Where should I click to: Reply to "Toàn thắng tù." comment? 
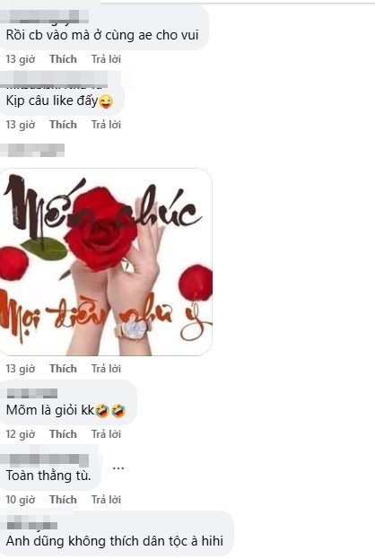(x=106, y=500)
